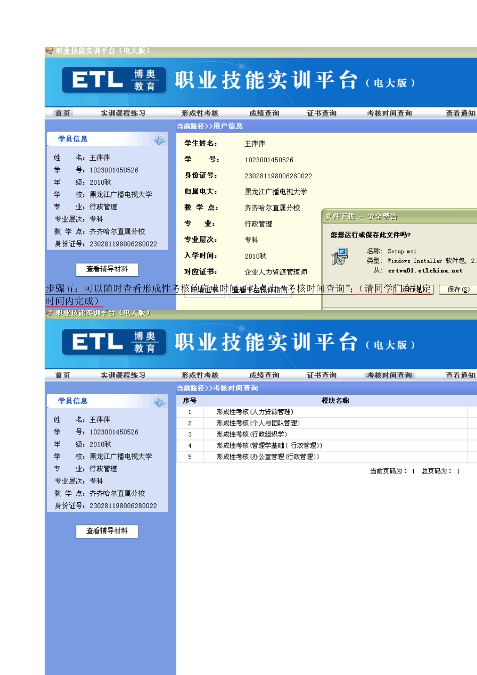
Task: Click the 当前路径>>用户信息 breadcrumb
Action: click(x=209, y=126)
